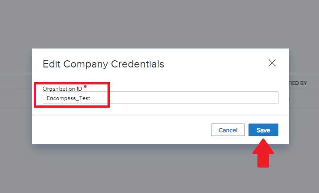Click the partially hidden Modified By header

click(298, 83)
